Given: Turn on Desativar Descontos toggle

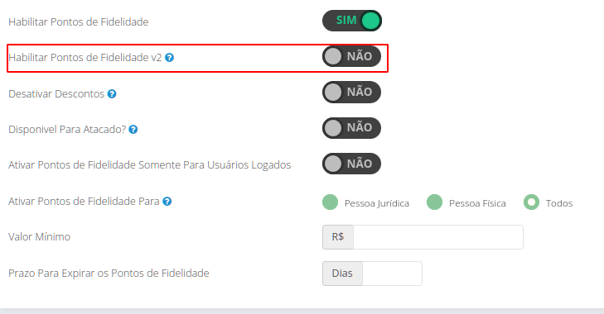Looking at the screenshot, I should (x=351, y=93).
